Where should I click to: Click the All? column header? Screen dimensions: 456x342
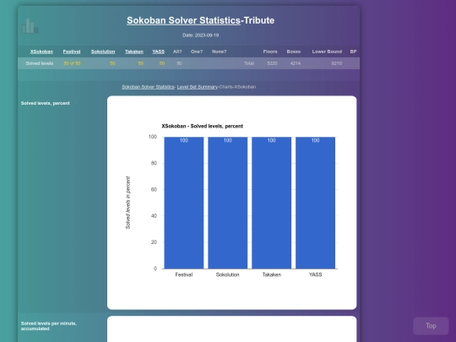(177, 52)
